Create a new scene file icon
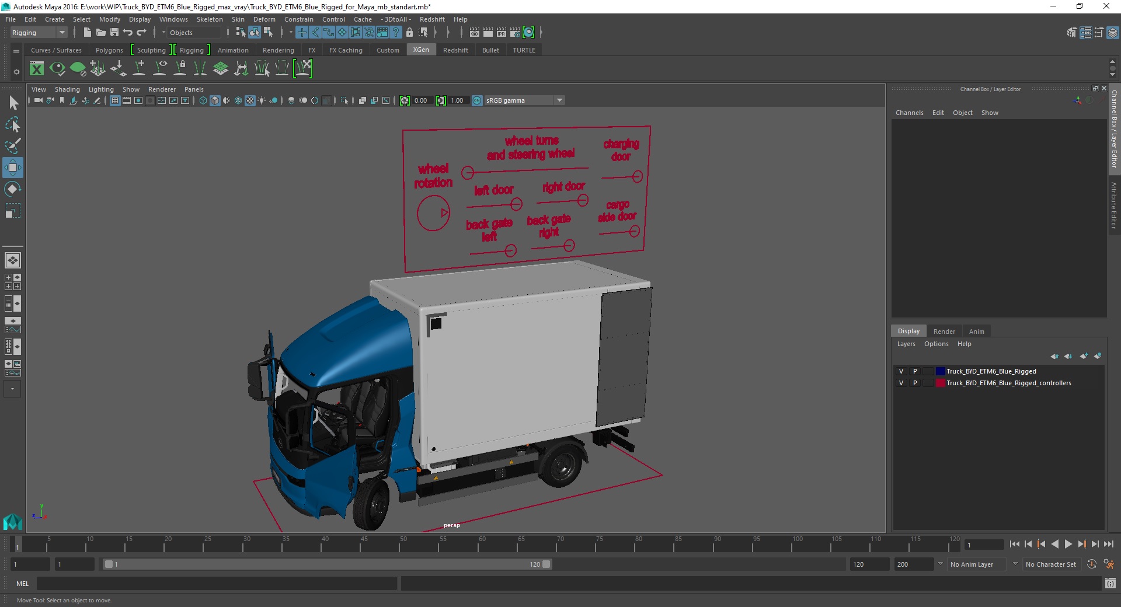The height and width of the screenshot is (607, 1121). click(x=87, y=33)
